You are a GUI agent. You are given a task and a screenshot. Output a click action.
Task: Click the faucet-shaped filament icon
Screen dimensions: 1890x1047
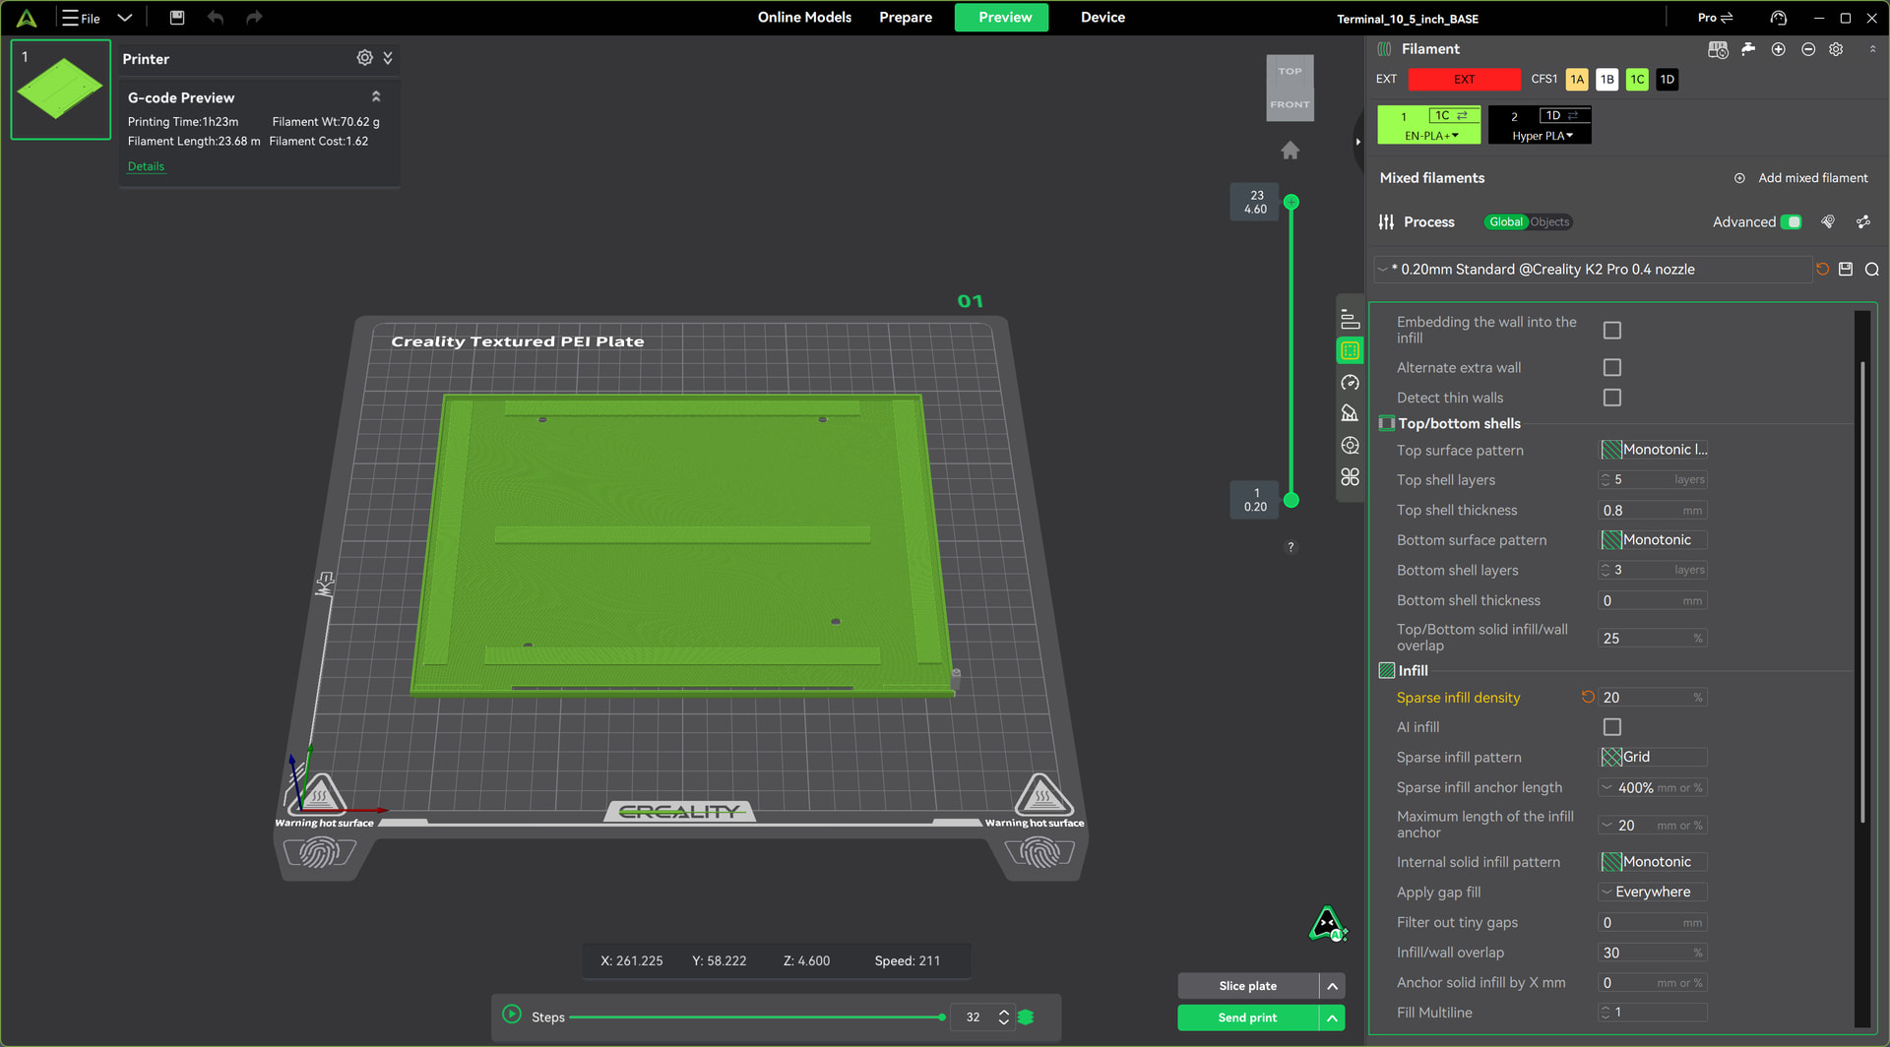[1748, 49]
